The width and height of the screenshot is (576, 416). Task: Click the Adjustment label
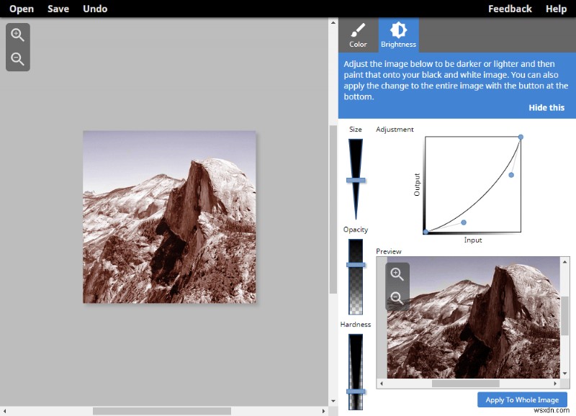pos(395,130)
